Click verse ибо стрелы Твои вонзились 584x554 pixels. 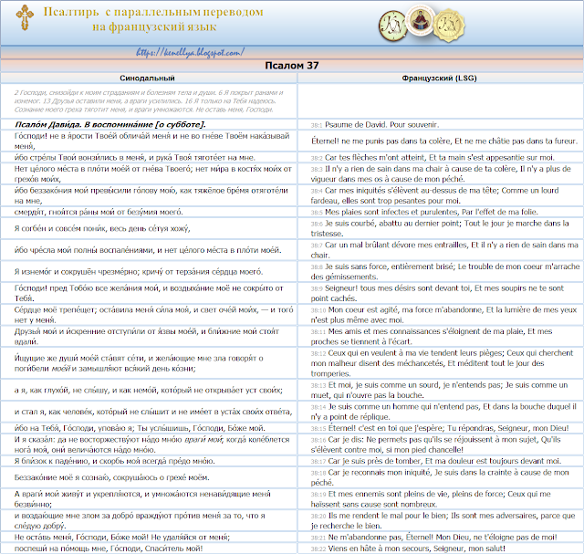(x=135, y=158)
